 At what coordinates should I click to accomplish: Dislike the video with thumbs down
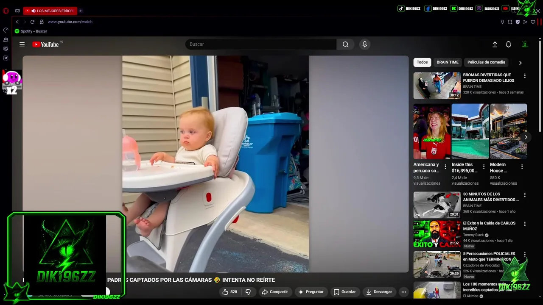pyautogui.click(x=249, y=292)
